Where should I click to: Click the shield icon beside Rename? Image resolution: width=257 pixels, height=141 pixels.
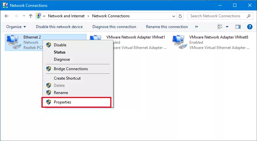49,92
